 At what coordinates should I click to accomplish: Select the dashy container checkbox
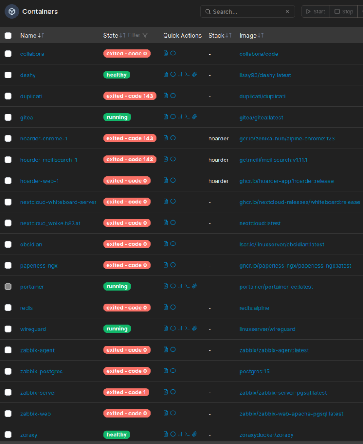click(x=8, y=75)
